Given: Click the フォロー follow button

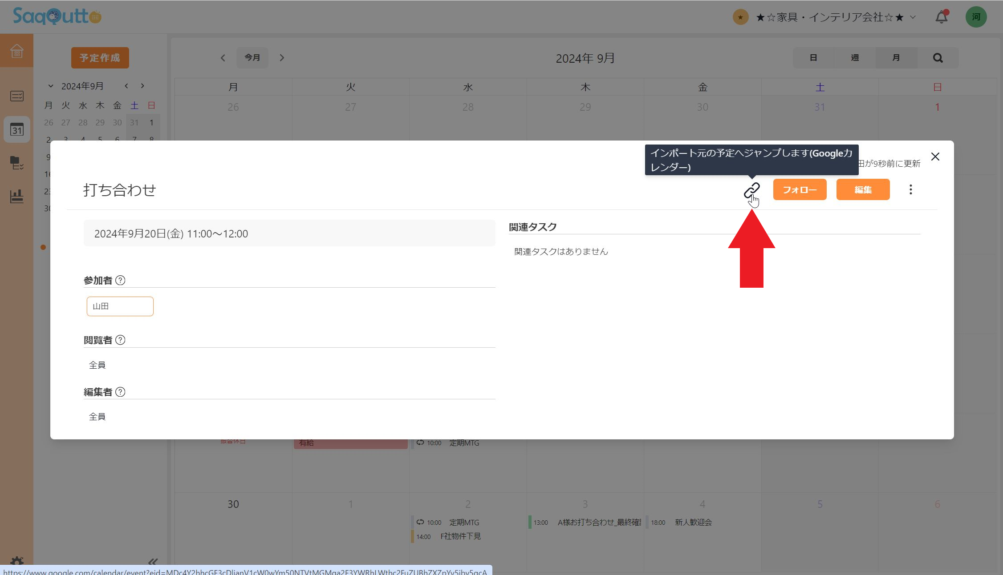Looking at the screenshot, I should click(x=800, y=189).
